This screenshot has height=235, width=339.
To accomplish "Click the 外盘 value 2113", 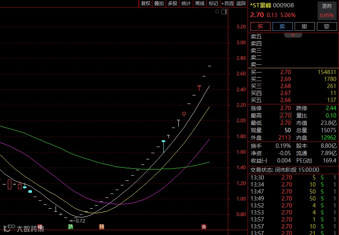I will click(x=285, y=138).
